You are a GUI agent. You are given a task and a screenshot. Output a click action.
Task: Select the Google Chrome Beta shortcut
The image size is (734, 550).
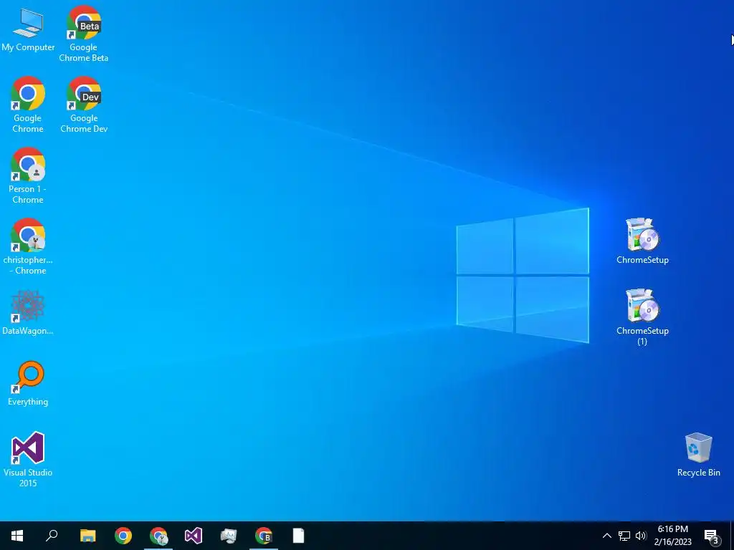(x=83, y=34)
